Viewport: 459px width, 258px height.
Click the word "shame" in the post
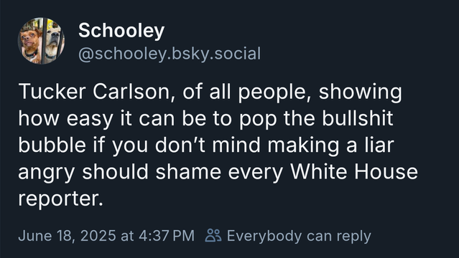188,171
